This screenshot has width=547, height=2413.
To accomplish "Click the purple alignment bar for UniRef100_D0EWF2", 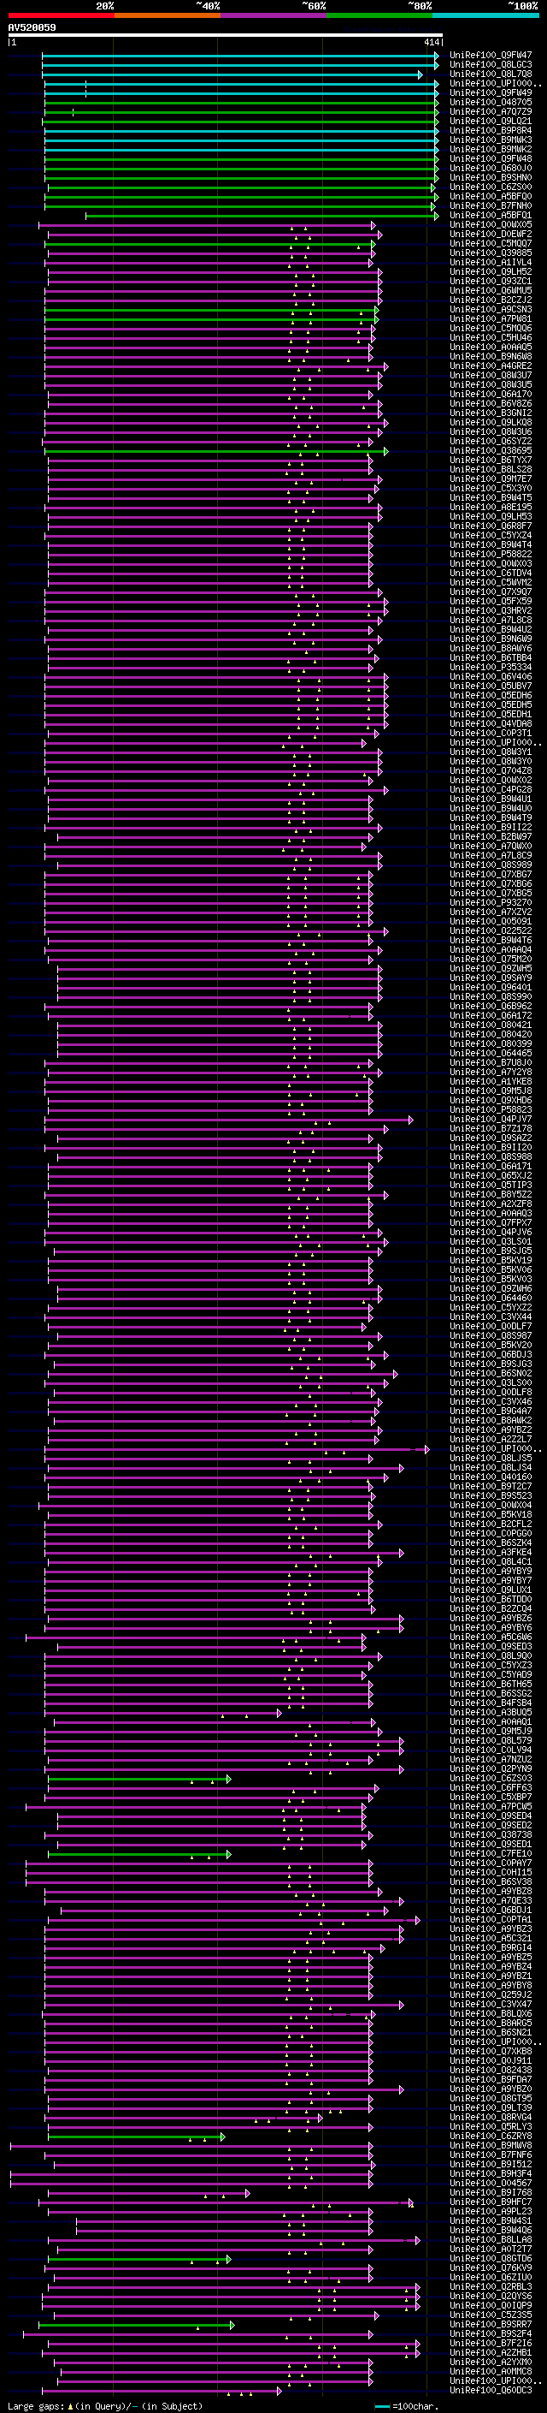I will [215, 235].
